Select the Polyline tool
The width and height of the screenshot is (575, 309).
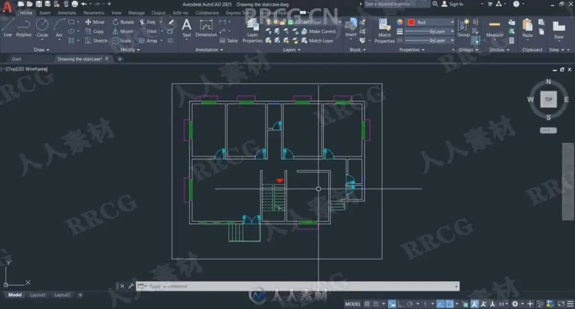pyautogui.click(x=23, y=28)
